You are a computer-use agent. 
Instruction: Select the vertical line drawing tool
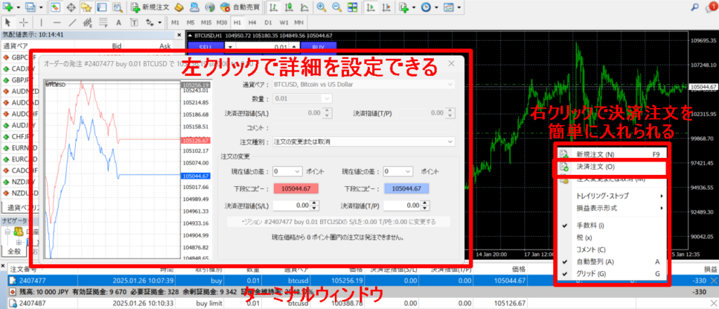pyautogui.click(x=41, y=22)
